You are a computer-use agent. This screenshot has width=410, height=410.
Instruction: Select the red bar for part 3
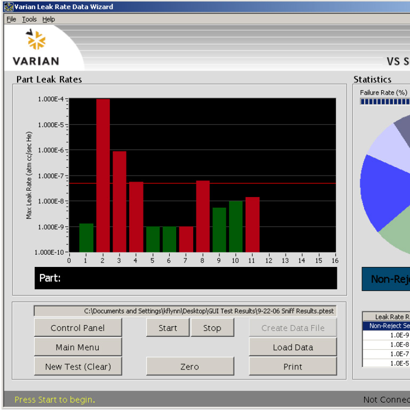pos(120,202)
